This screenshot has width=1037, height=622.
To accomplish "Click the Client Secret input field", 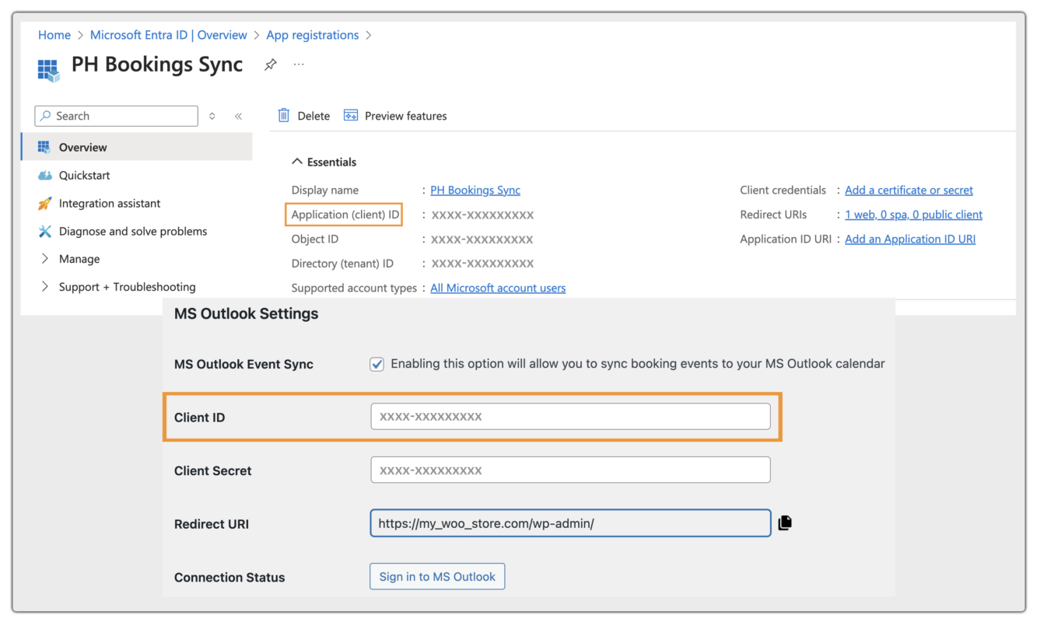I will point(570,470).
